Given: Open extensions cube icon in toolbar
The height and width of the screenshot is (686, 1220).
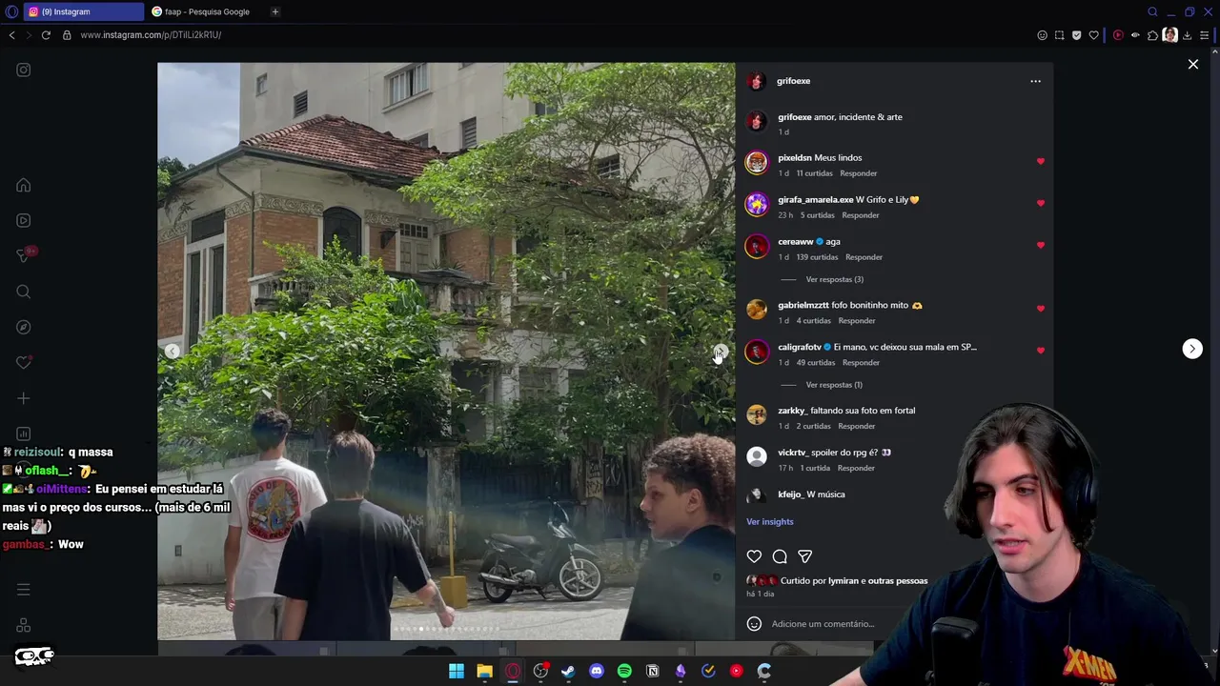Looking at the screenshot, I should point(1152,35).
